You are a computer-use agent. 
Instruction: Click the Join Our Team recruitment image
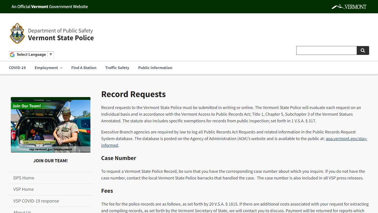click(x=51, y=125)
